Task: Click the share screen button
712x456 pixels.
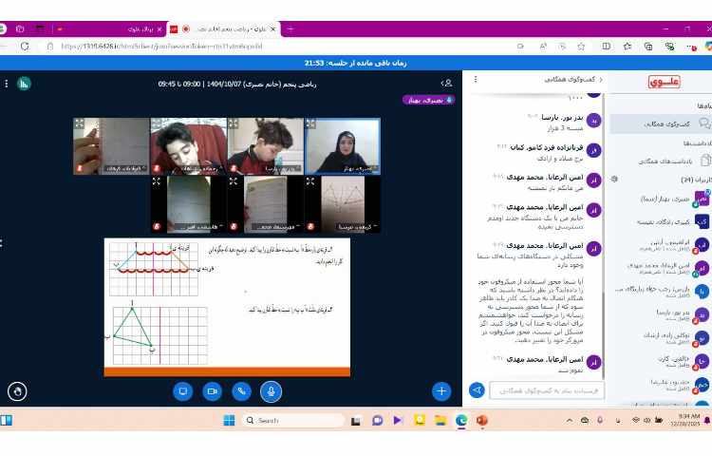Action: pyautogui.click(x=183, y=391)
